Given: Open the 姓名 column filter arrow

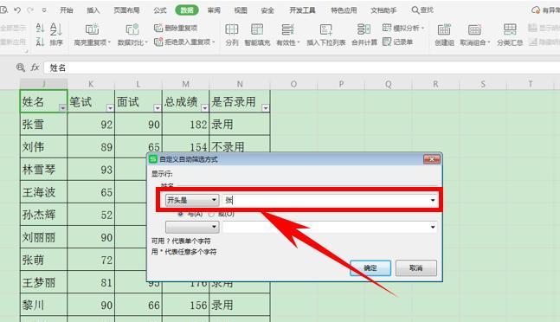Looking at the screenshot, I should 62,108.
